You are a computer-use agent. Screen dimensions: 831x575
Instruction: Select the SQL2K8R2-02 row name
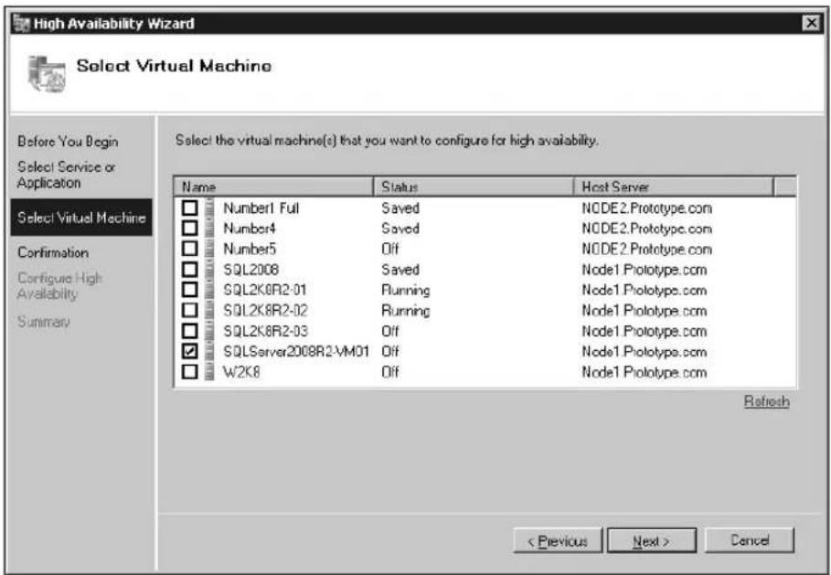tap(265, 311)
